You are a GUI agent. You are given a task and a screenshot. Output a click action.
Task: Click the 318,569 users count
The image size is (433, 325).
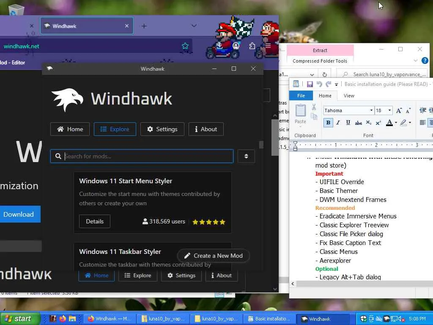[x=164, y=221]
